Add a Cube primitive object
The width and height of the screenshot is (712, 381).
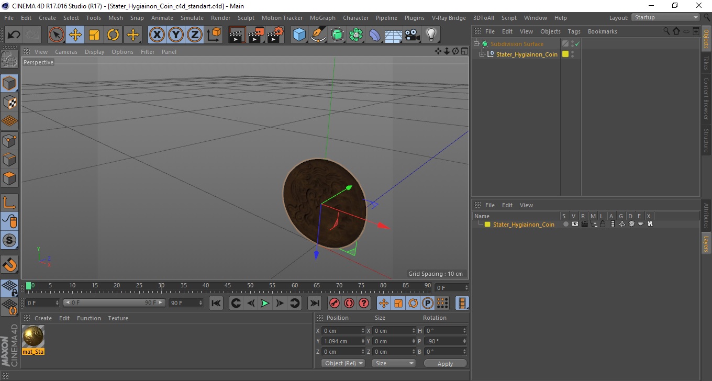click(299, 35)
